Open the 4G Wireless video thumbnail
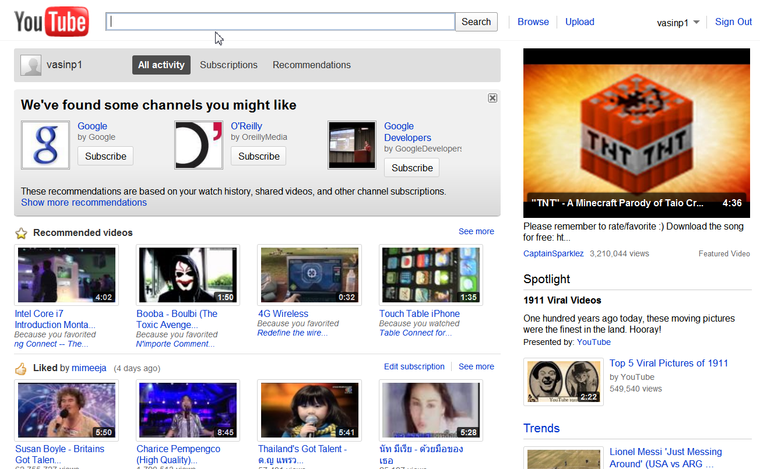The image size is (760, 469). 309,275
